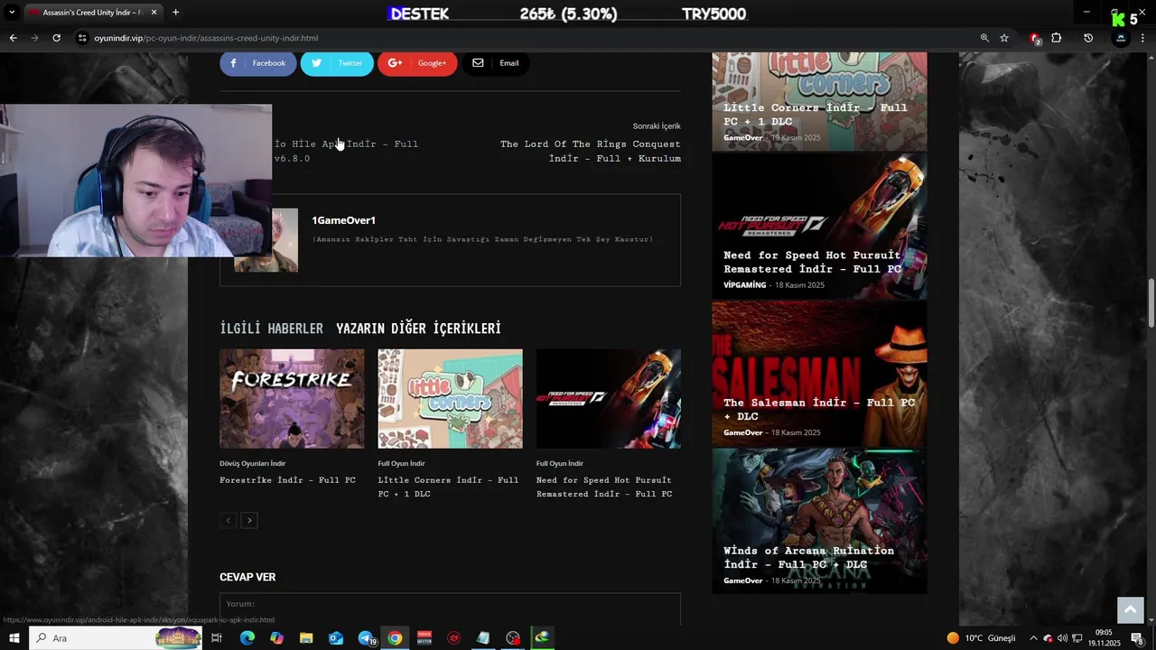Screen dimensions: 1156x650
Task: Close the Assassin's Creed Unity tab
Action: click(x=154, y=13)
